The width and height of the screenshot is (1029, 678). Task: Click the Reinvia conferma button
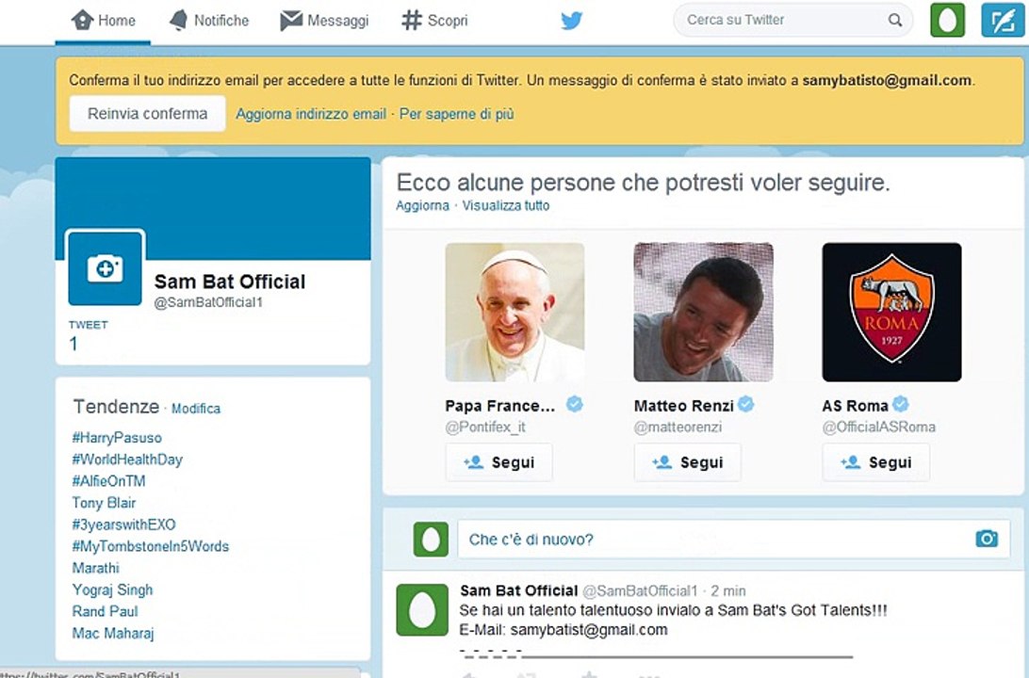click(x=148, y=113)
